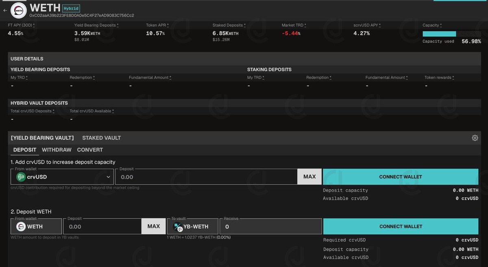Click info asterisk beside Capacity
Screen dimensions: 488x267
[441, 25]
